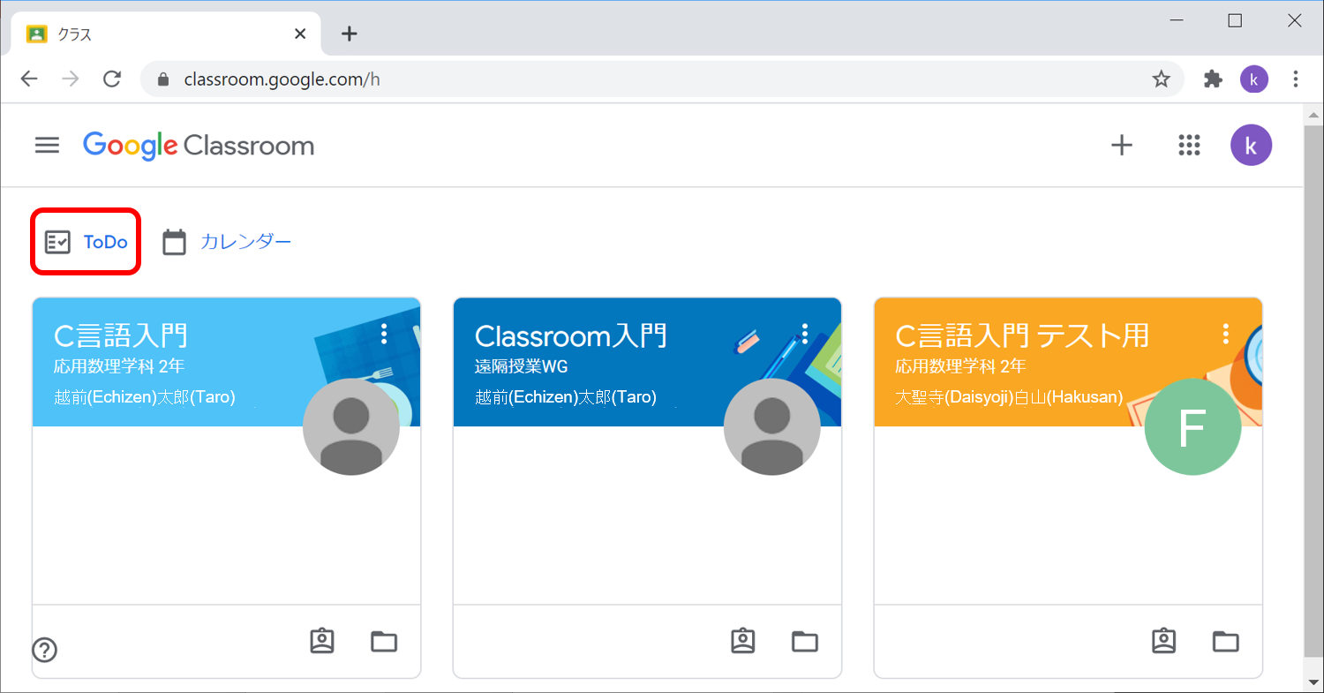Open the Chrome three-dot menu

point(1296,79)
